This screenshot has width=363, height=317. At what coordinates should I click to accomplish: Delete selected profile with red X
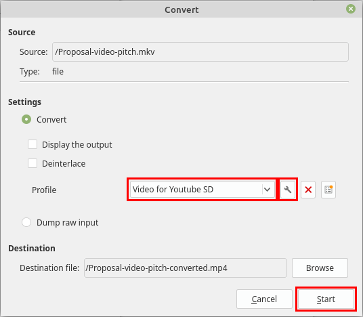(308, 190)
